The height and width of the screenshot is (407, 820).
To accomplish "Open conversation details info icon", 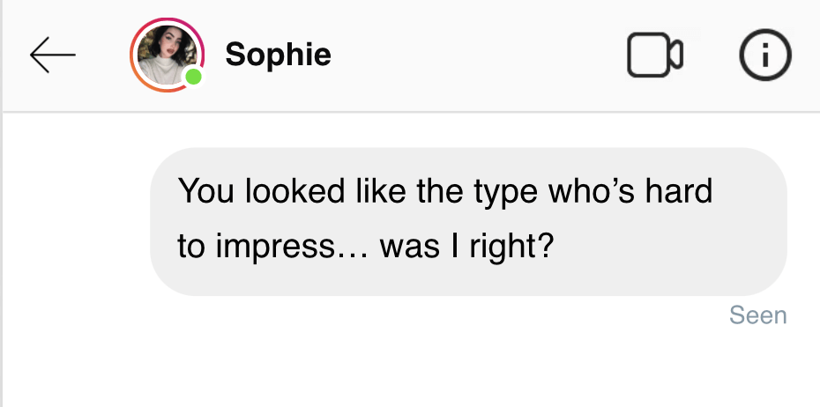I will (764, 55).
